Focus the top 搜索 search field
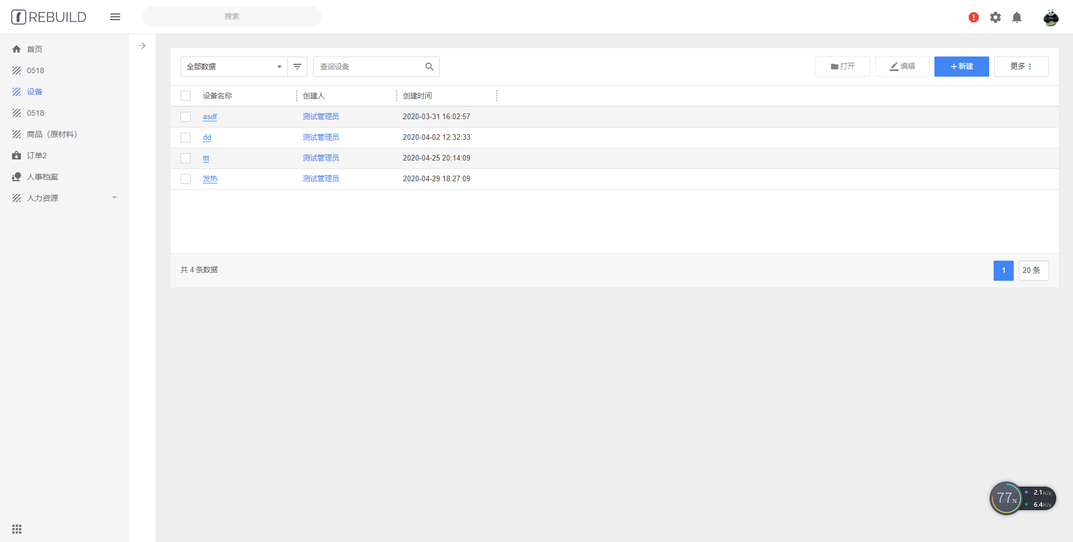The width and height of the screenshot is (1073, 542). [231, 17]
